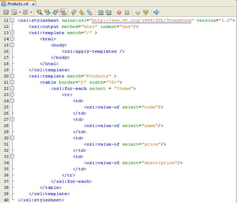
Task: Click the select="name" value-of line
Action: [x=123, y=126]
